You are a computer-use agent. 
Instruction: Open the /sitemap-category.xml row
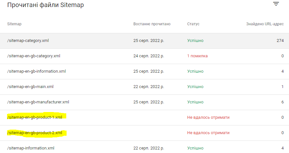pos(145,41)
